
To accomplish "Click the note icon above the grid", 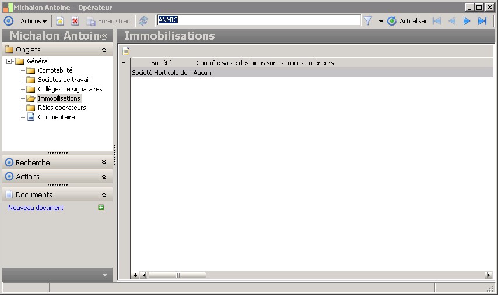I will [x=126, y=51].
